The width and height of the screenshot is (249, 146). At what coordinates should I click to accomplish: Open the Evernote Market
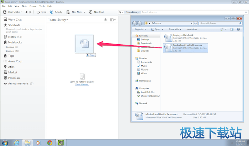point(10,72)
